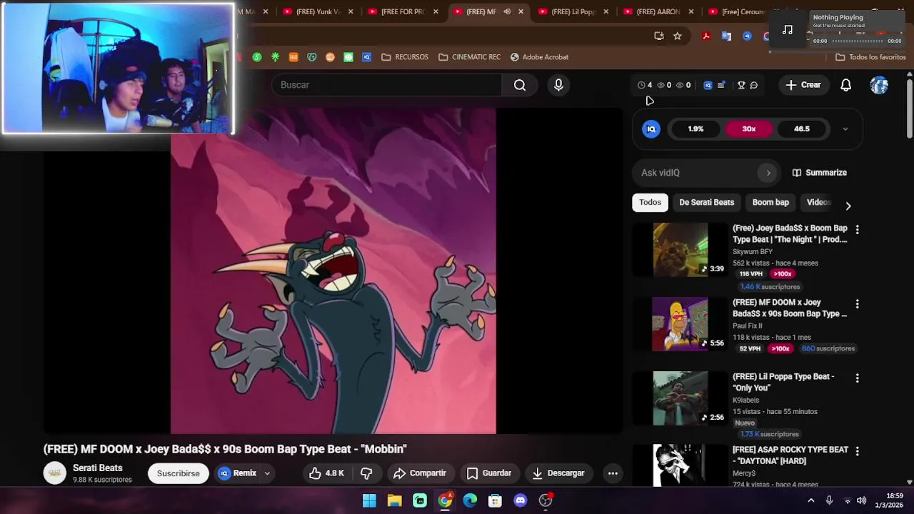
Task: Click the vidIQ clock counter showing 4
Action: point(645,85)
